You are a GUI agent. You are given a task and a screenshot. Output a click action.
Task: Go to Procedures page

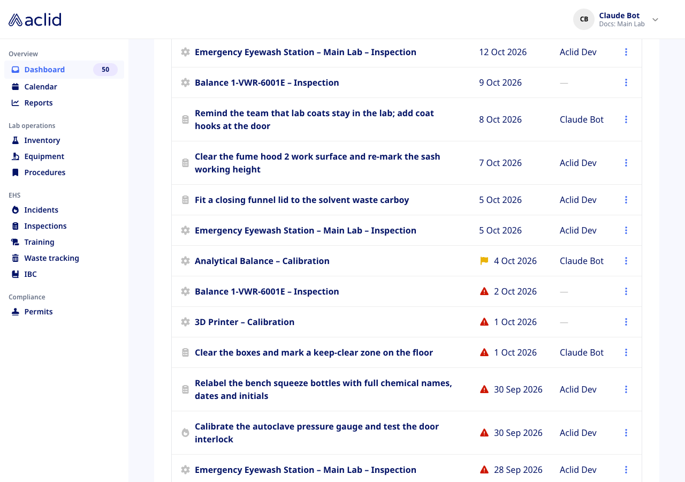(45, 172)
